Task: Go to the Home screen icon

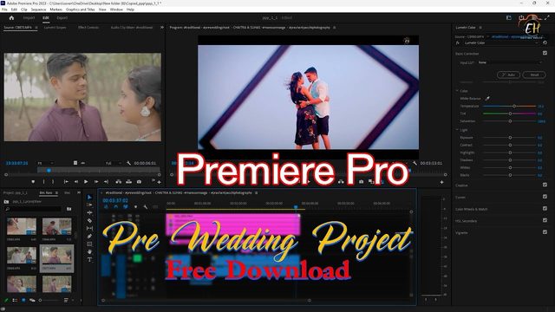Action: [11, 17]
